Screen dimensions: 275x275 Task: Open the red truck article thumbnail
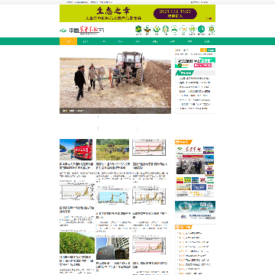point(76,150)
